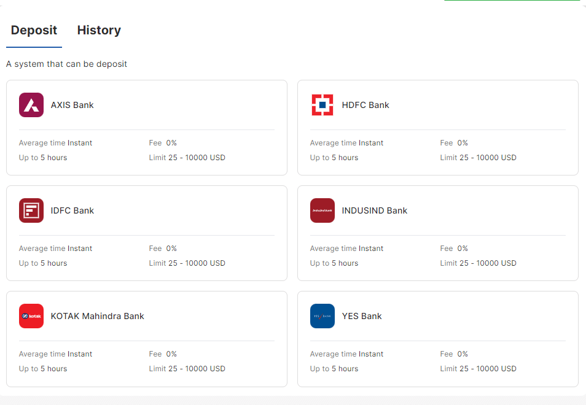Viewport: 586px width, 405px height.
Task: Click KOTAK Mahindra 'Fee 0%' value
Action: (x=163, y=354)
